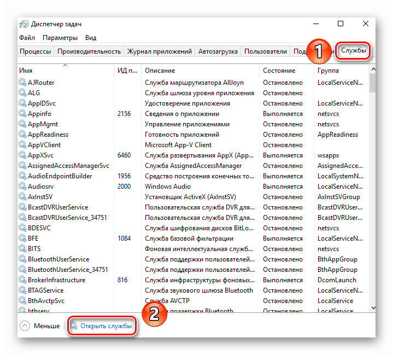Image resolution: width=393 pixels, height=355 pixels.
Task: Click the BITS service gear icon
Action: (x=22, y=249)
